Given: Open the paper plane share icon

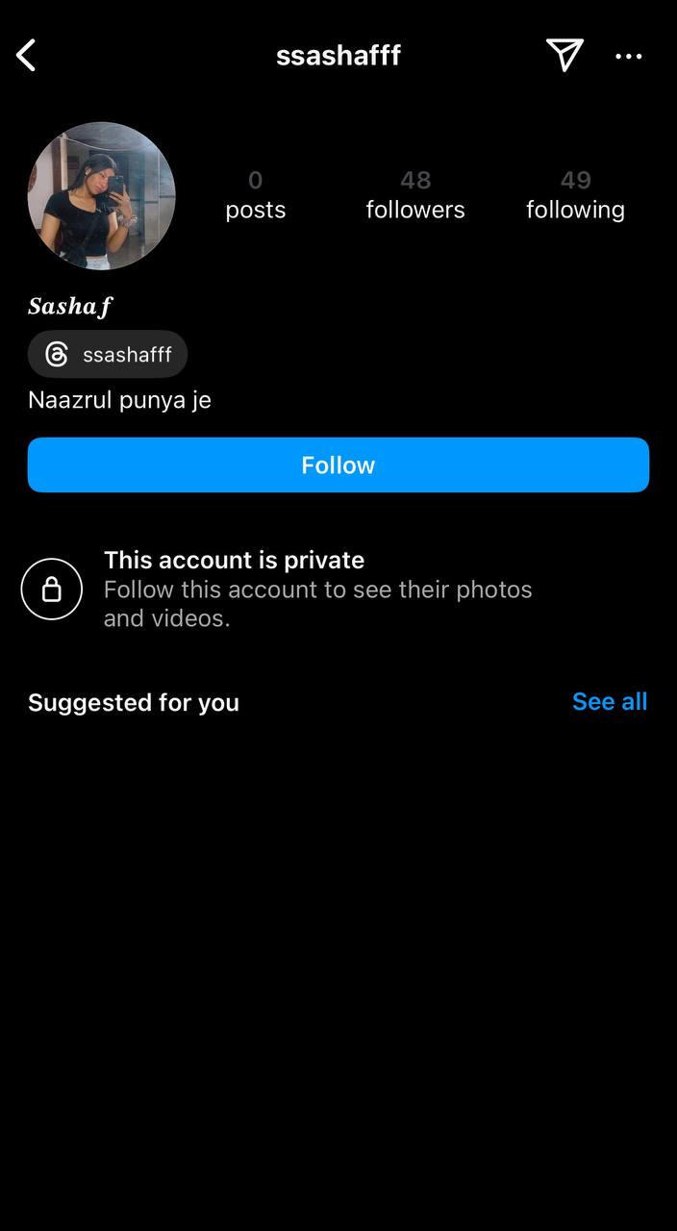Looking at the screenshot, I should (x=564, y=55).
